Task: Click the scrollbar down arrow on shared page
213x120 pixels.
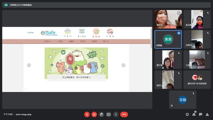Action: (x=151, y=91)
